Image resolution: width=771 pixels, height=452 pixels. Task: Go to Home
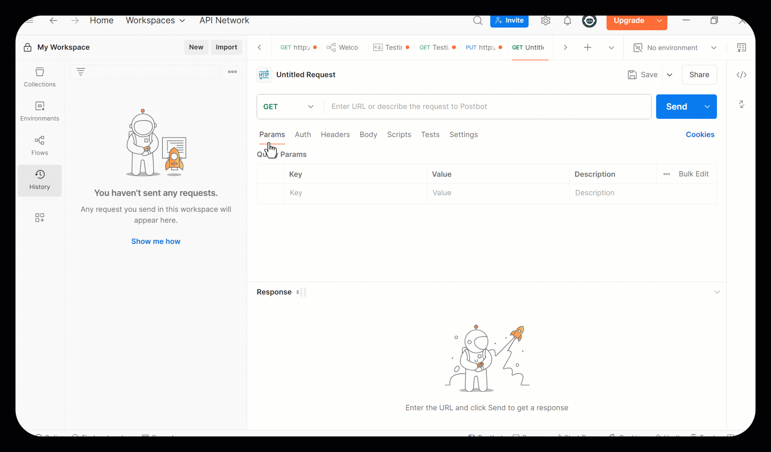pos(102,20)
